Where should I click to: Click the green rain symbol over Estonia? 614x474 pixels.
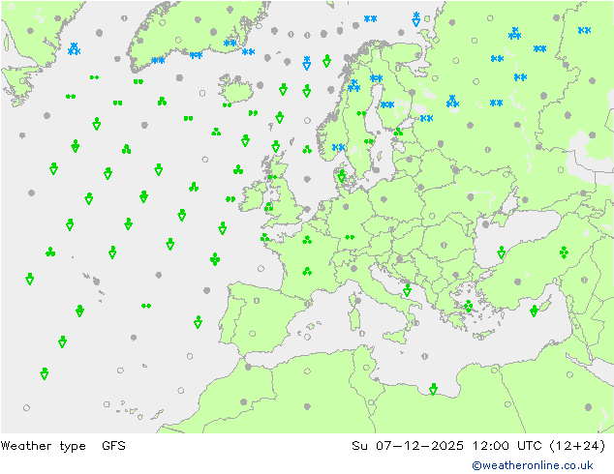398,132
